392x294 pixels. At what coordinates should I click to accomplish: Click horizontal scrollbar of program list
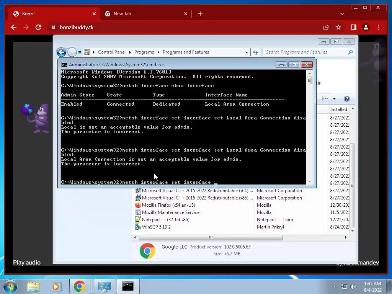click(211, 237)
